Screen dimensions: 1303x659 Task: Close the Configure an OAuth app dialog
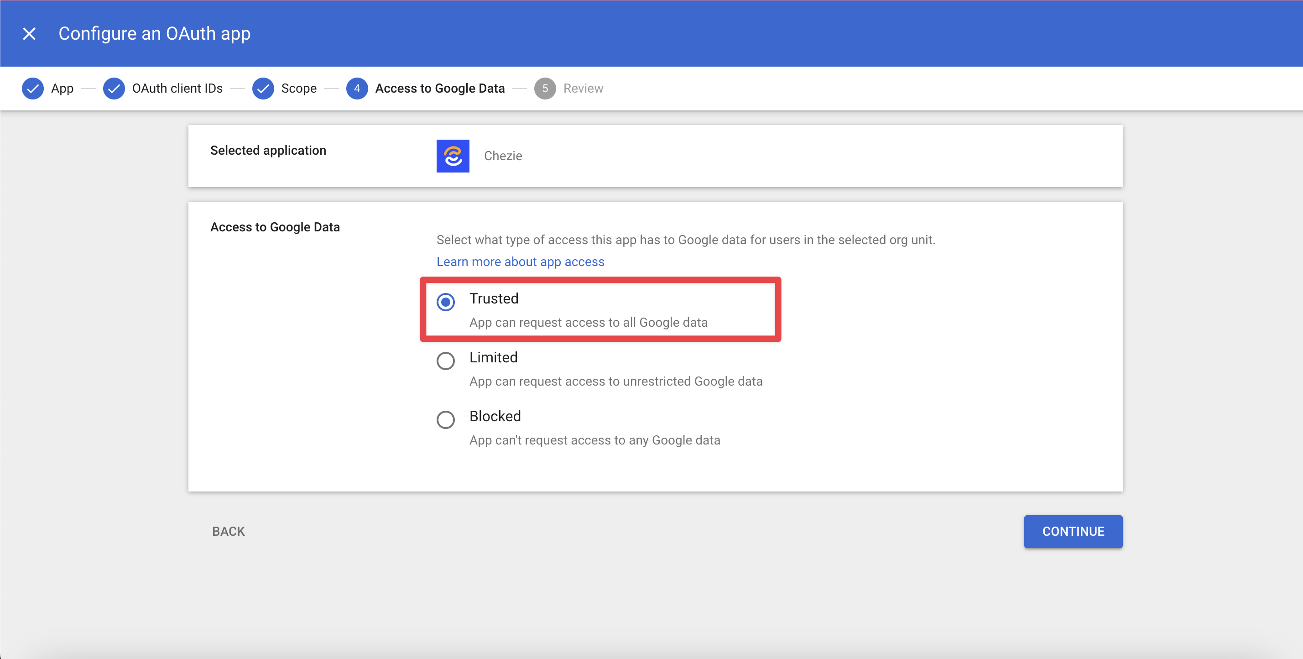[x=29, y=33]
